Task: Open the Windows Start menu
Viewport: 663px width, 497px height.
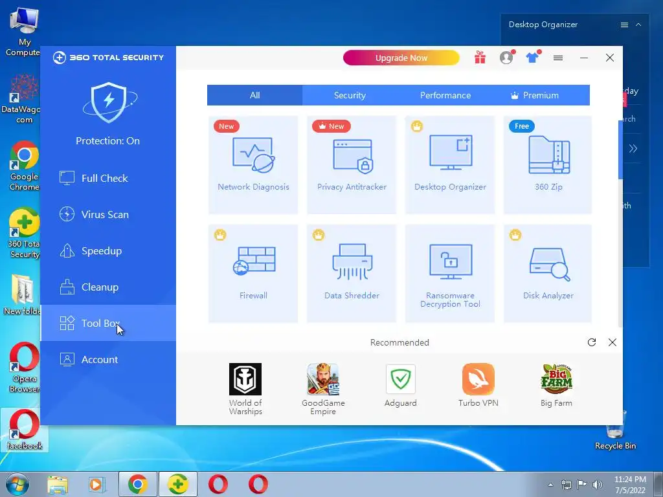Action: pyautogui.click(x=17, y=484)
